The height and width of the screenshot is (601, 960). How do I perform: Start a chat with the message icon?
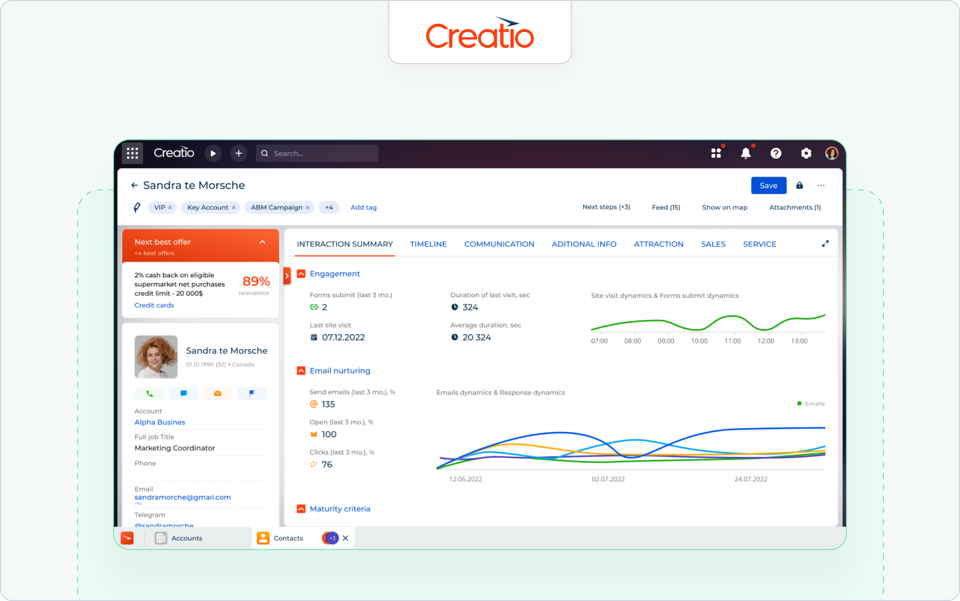183,394
